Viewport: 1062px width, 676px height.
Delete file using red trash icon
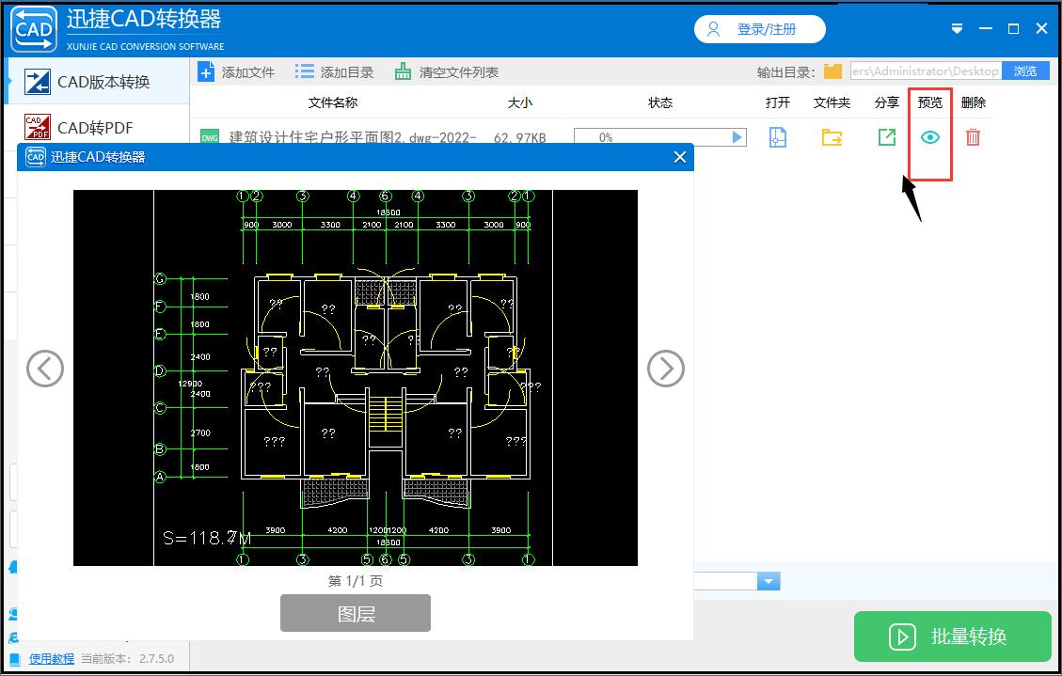click(x=974, y=137)
